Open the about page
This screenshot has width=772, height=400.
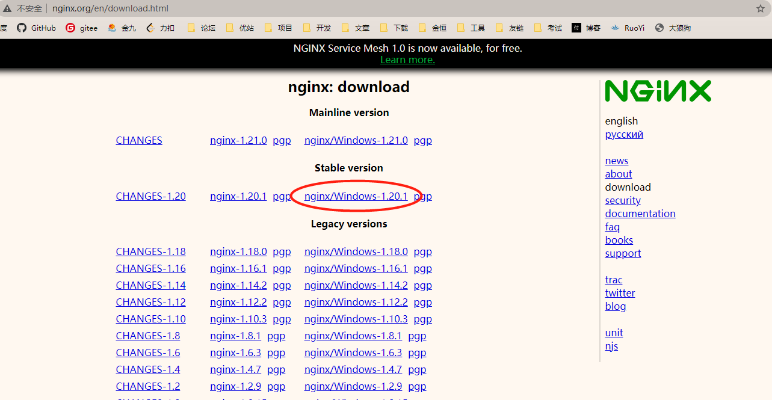coord(619,174)
